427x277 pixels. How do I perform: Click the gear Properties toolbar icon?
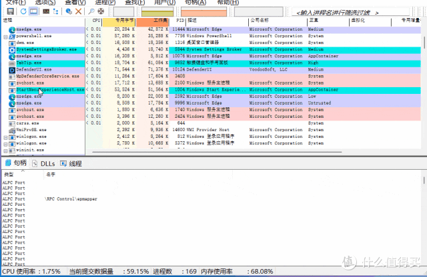tap(69, 11)
